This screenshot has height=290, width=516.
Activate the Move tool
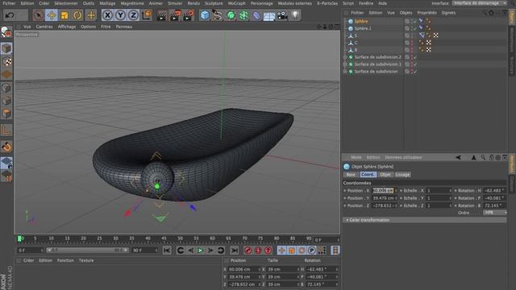[x=52, y=15]
